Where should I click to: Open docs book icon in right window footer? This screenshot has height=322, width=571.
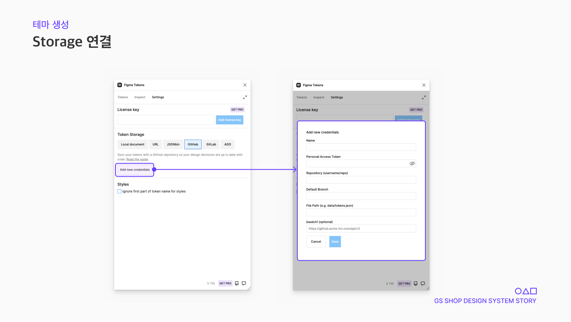(416, 283)
